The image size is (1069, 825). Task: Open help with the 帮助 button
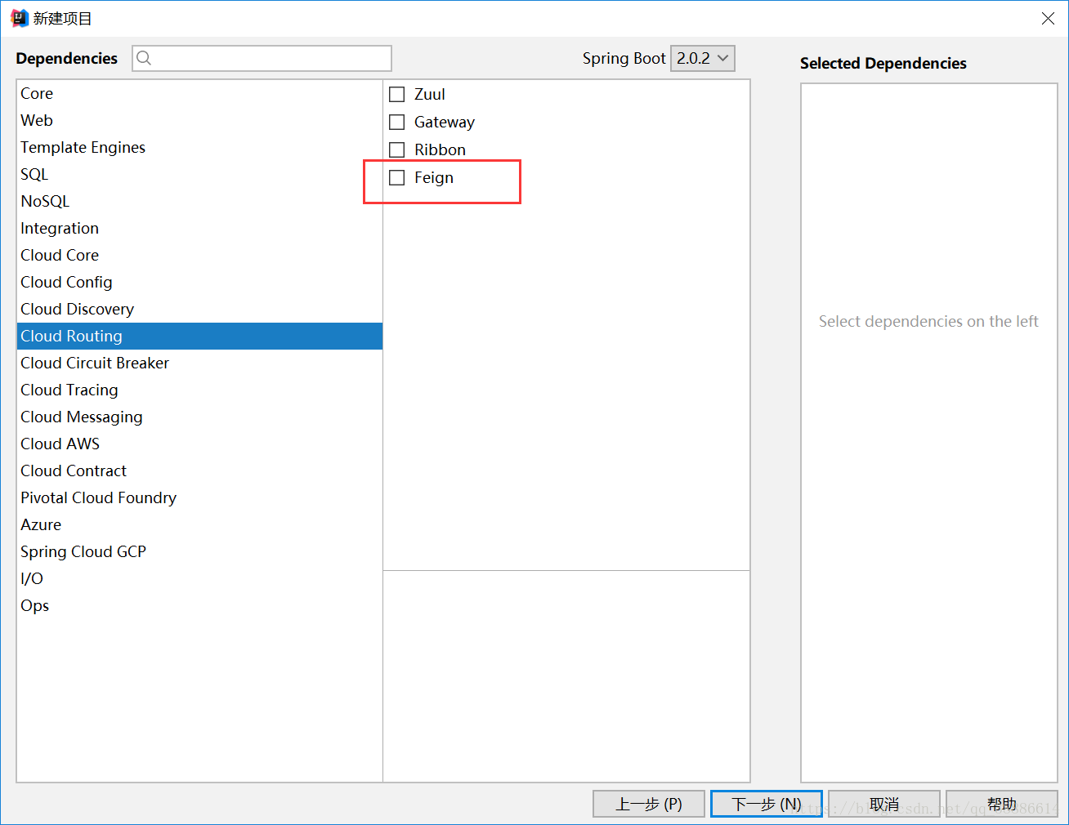(x=1002, y=804)
